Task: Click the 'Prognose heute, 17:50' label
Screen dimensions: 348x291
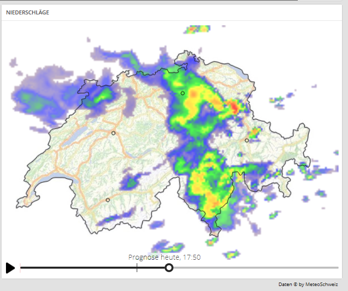Action: click(x=165, y=257)
